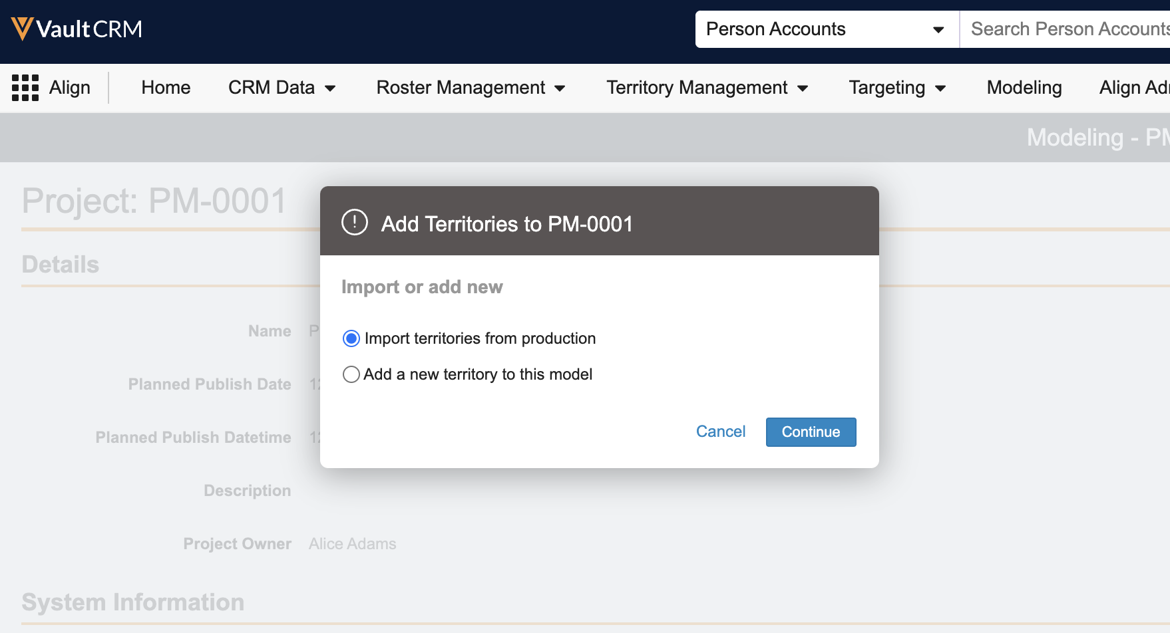Screen dimensions: 1170x633
Task: Click the Add Territories dialog title
Action: (506, 224)
